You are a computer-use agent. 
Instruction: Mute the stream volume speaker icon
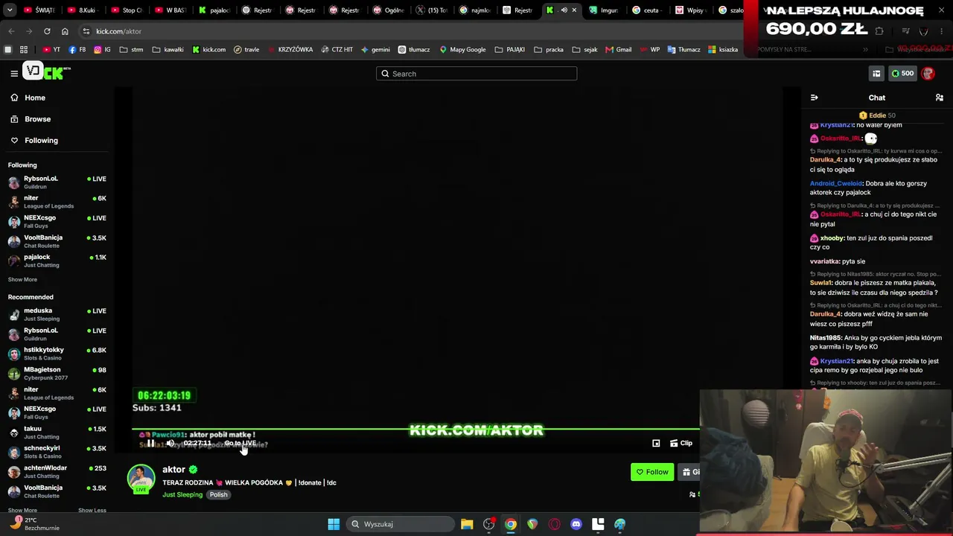170,444
